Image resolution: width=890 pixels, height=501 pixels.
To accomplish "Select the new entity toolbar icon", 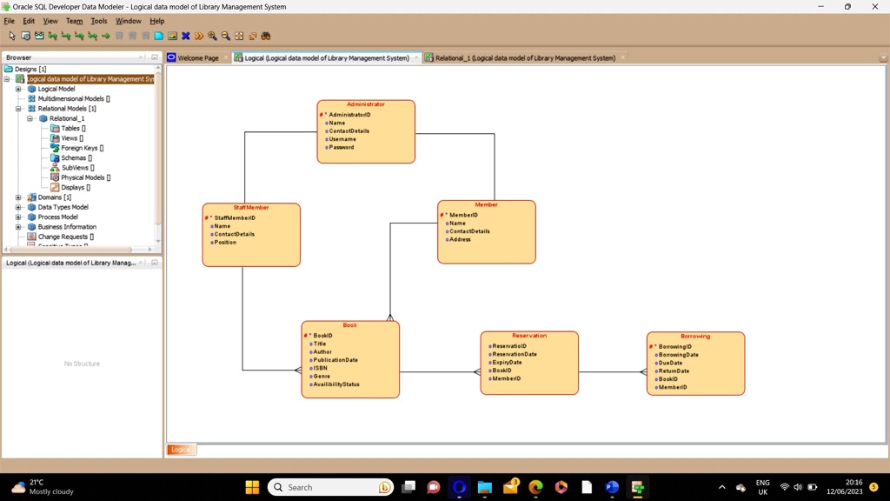I will click(118, 36).
